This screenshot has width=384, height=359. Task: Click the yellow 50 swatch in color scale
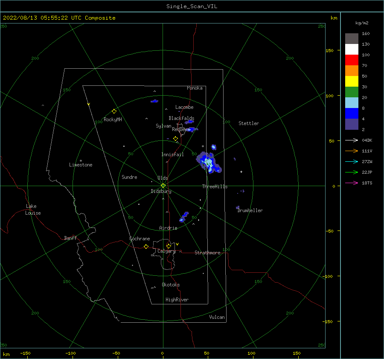point(352,82)
